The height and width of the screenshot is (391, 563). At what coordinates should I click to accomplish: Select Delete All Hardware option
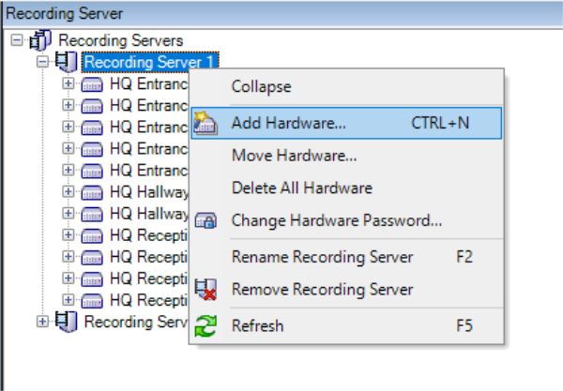(301, 188)
